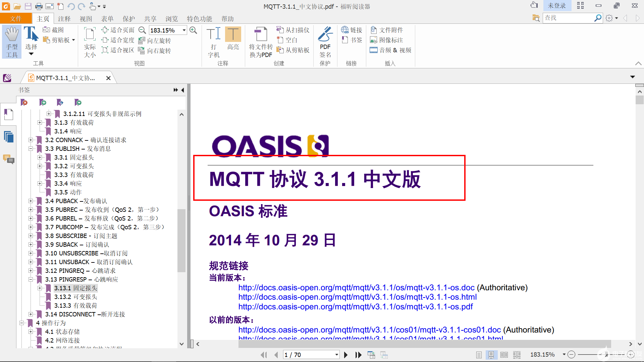Go to the next page arrow
This screenshot has width=644, height=362.
346,355
